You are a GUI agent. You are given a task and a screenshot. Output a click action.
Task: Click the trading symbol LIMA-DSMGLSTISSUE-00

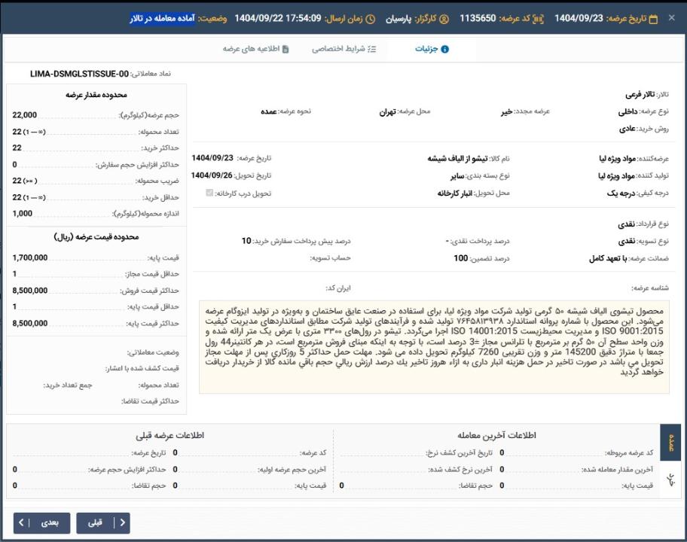79,74
